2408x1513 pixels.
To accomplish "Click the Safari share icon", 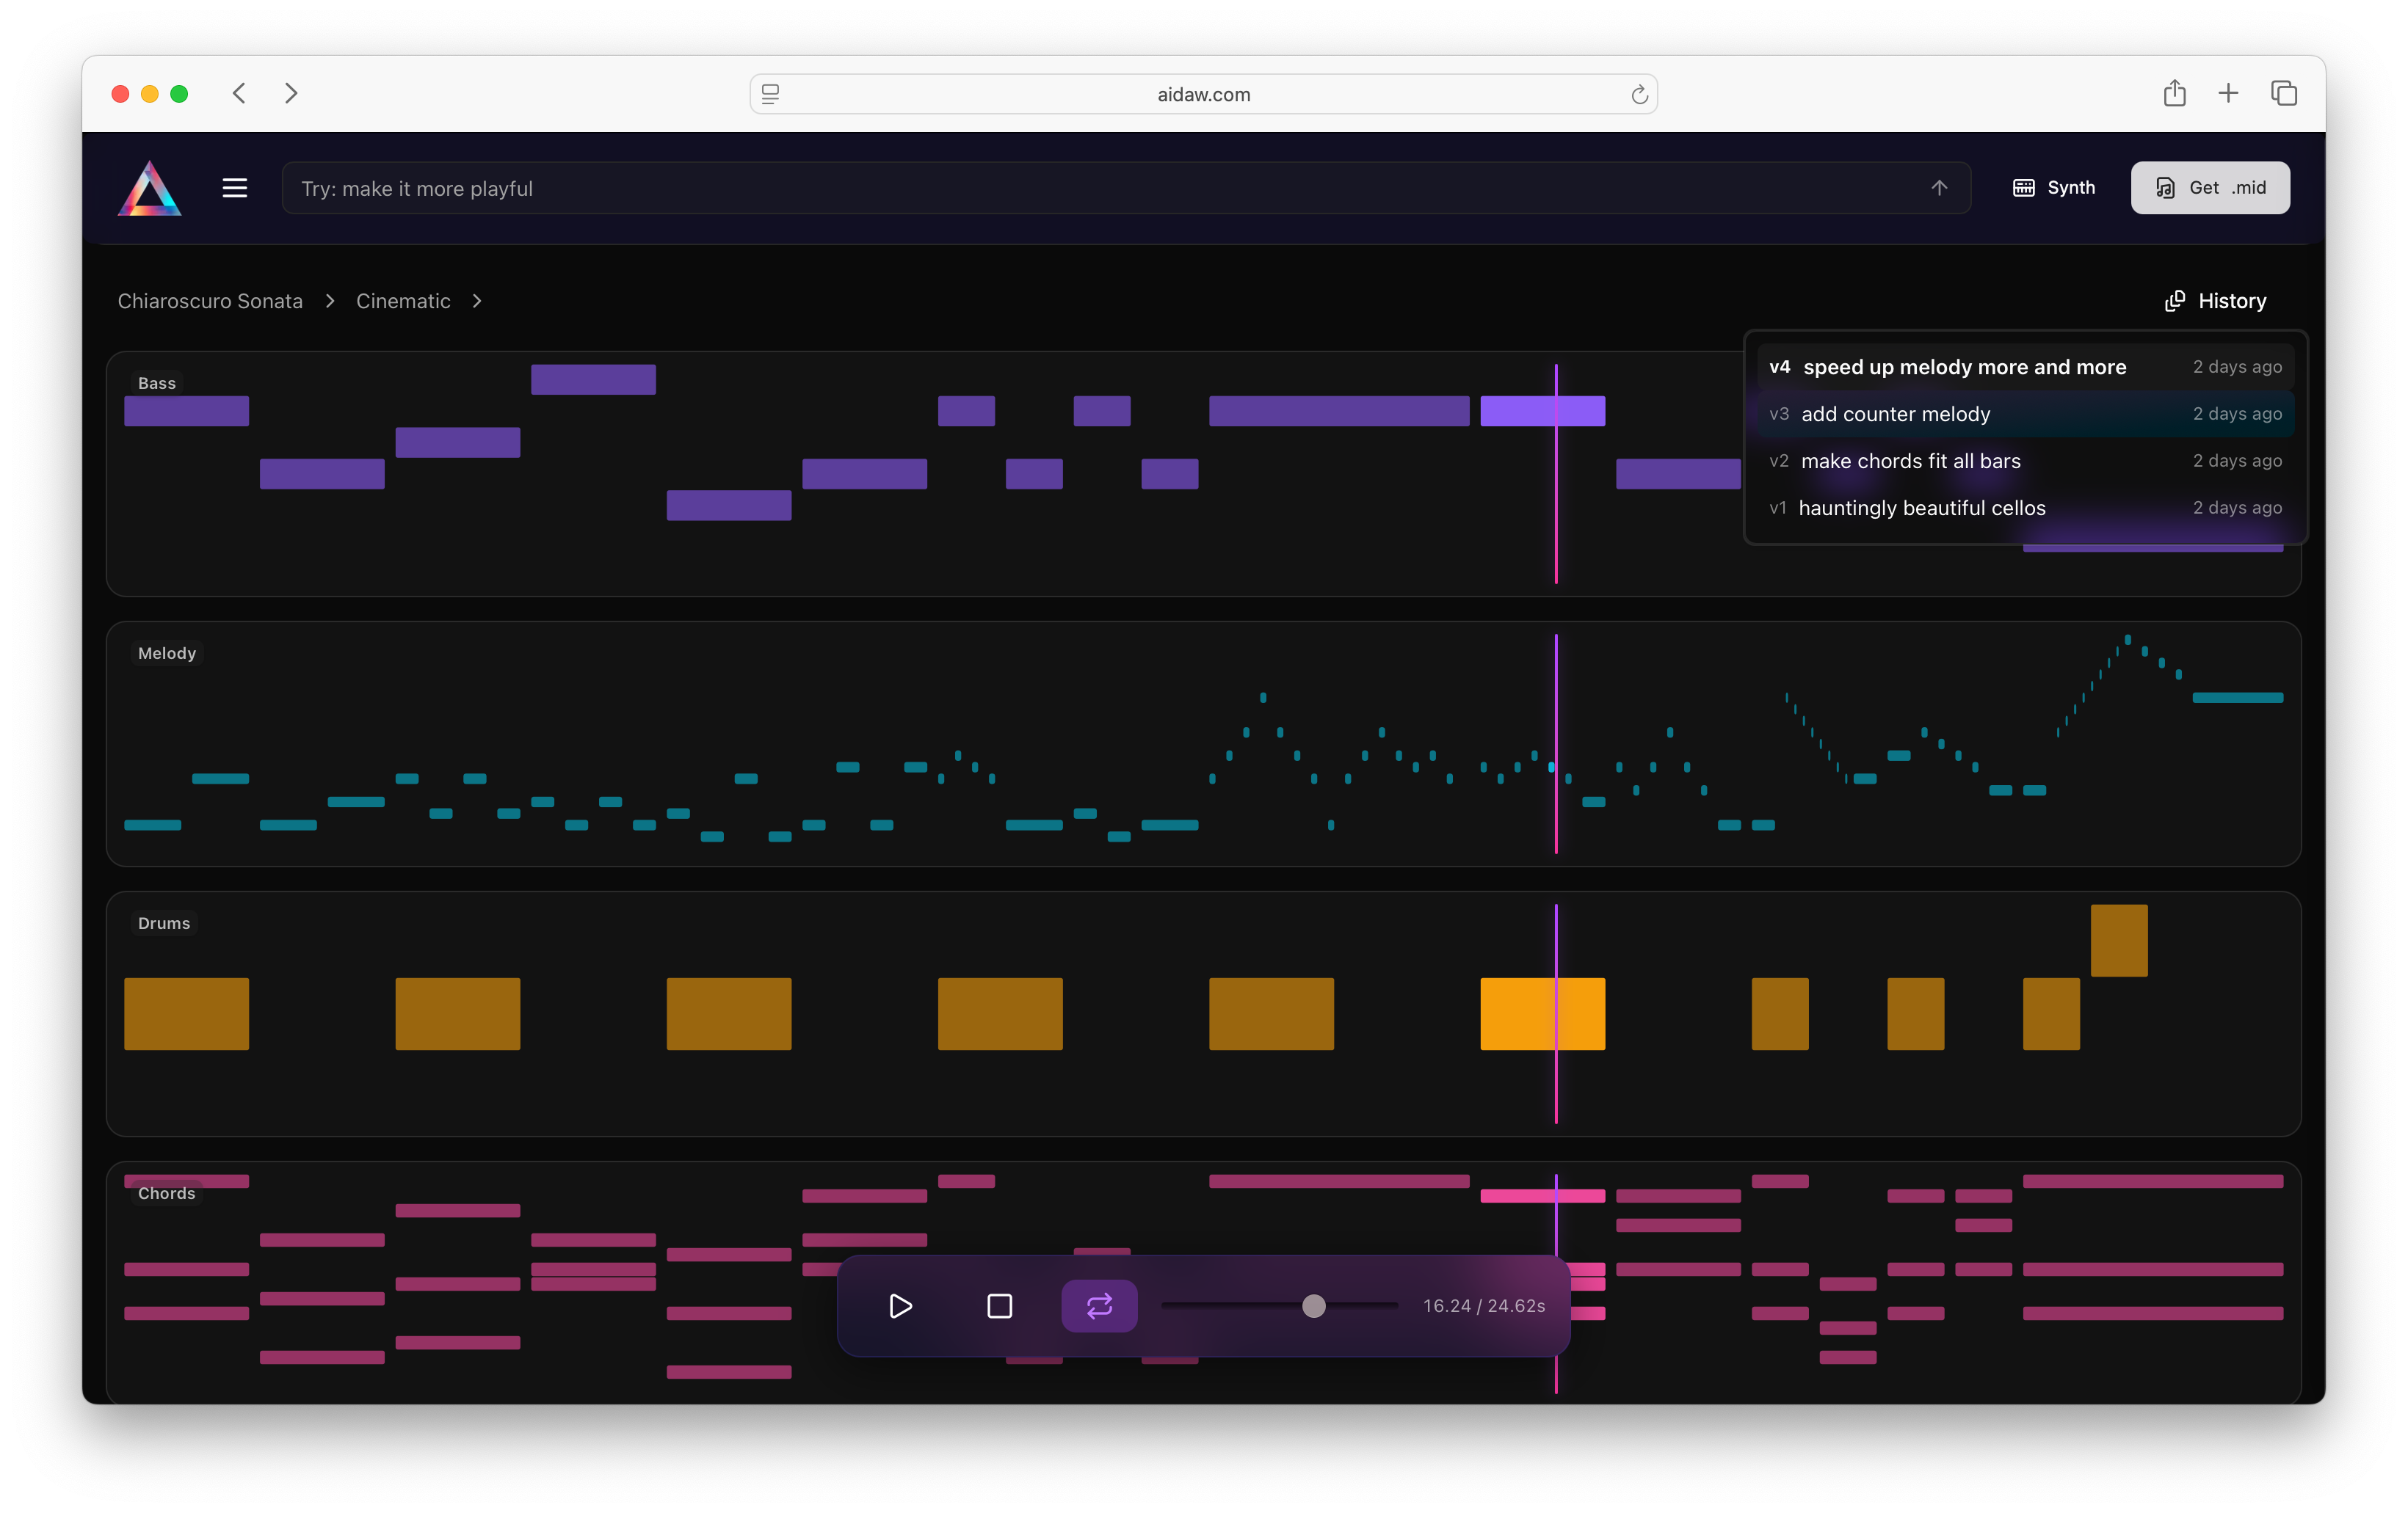I will pyautogui.click(x=2174, y=94).
